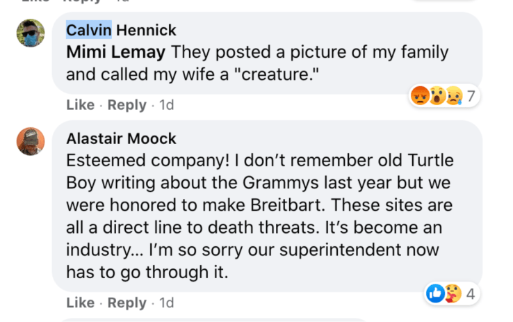513x322 pixels.
Task: Like Alastair Moock's comment
Action: click(80, 303)
